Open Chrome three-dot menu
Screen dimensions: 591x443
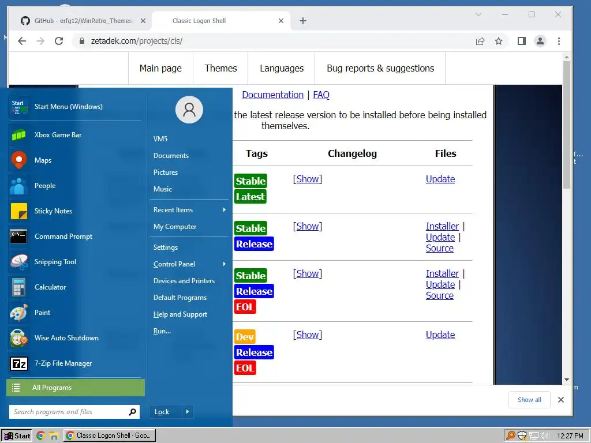tap(559, 41)
